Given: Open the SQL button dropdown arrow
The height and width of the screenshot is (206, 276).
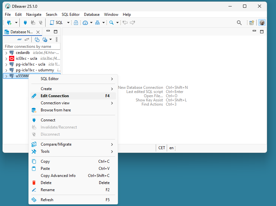Looking at the screenshot, I should [68, 23].
